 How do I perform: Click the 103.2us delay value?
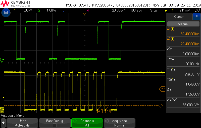coord(136,10)
